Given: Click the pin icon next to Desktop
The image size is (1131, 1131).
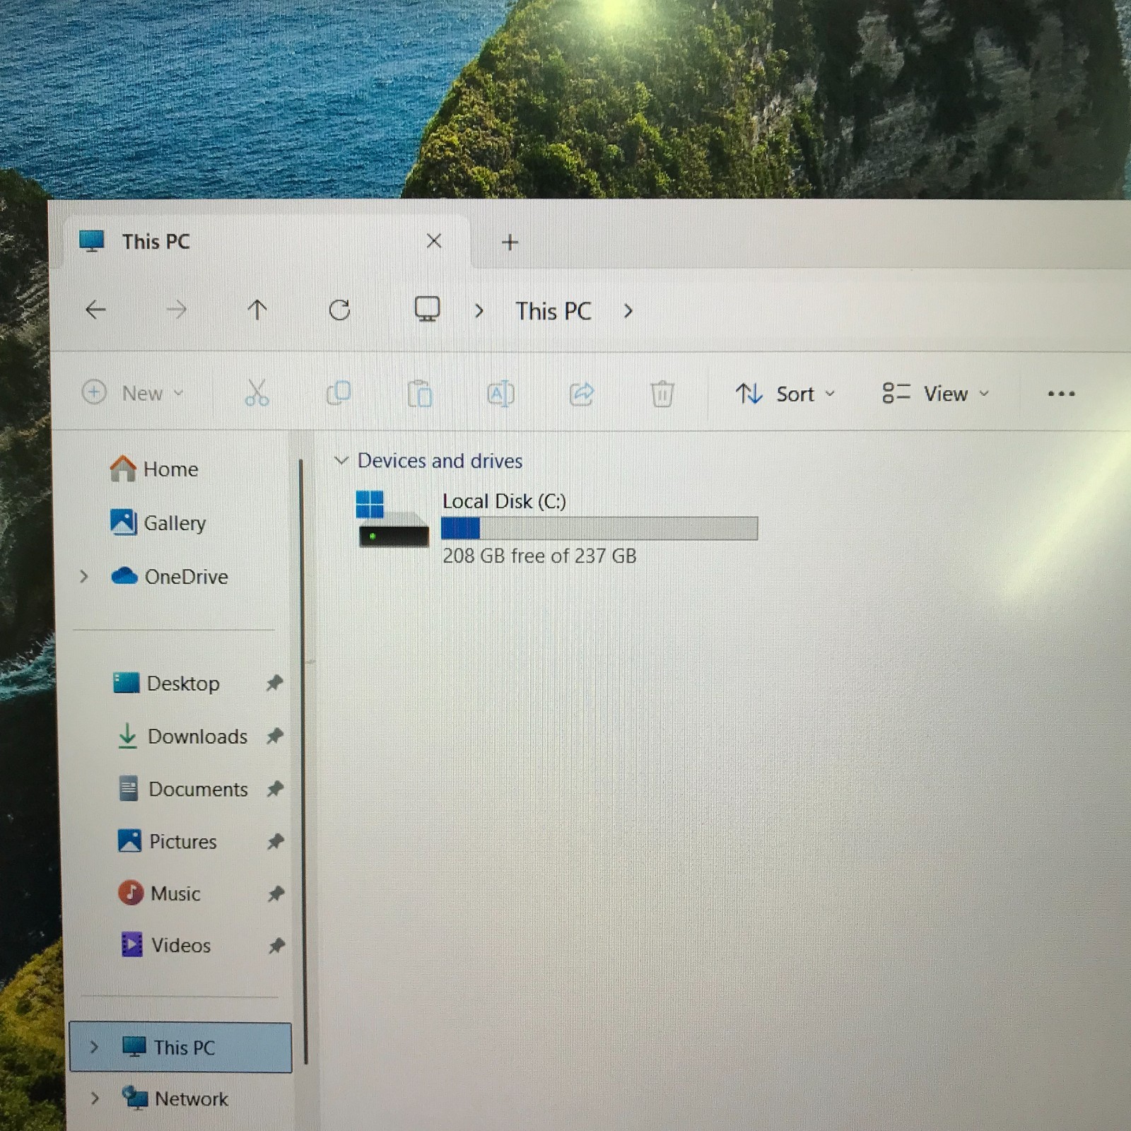Looking at the screenshot, I should tap(274, 683).
